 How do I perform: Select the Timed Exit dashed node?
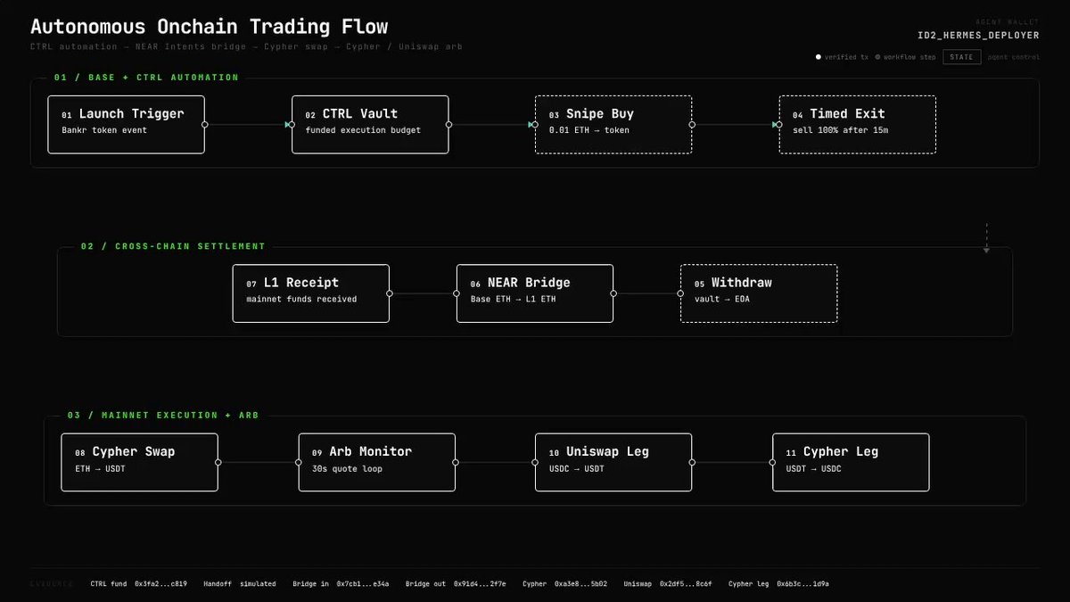pos(857,125)
